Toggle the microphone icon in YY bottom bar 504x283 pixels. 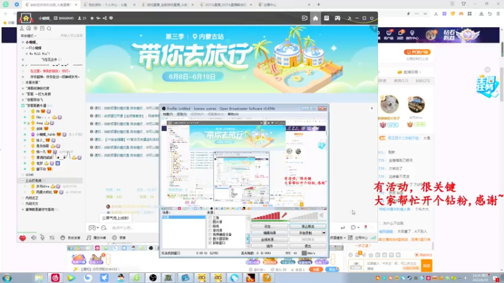click(x=42, y=238)
